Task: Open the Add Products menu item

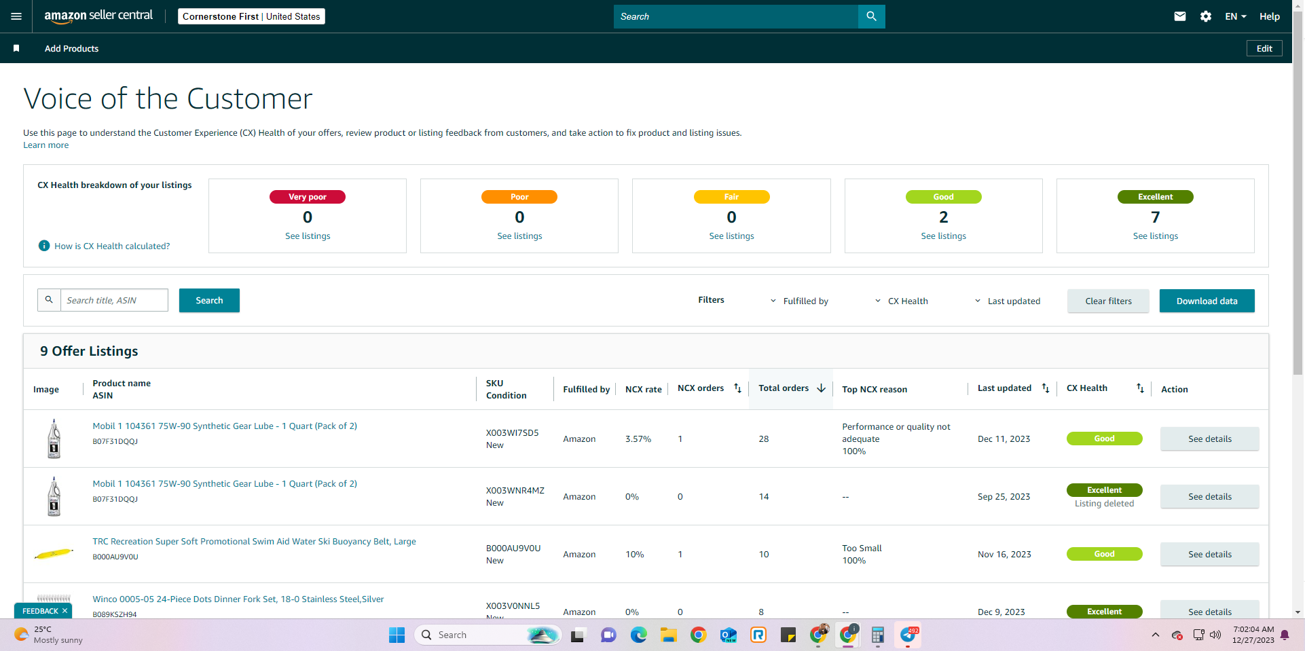Action: point(71,48)
